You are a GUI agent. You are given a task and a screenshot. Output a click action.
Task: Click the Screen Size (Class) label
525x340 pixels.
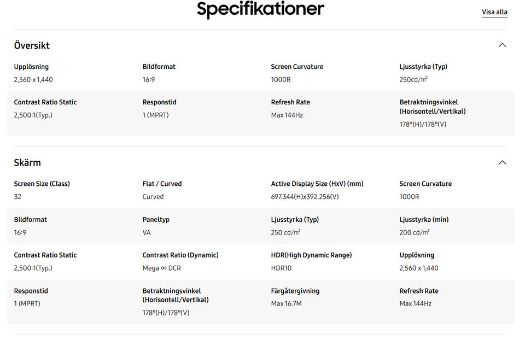(42, 184)
